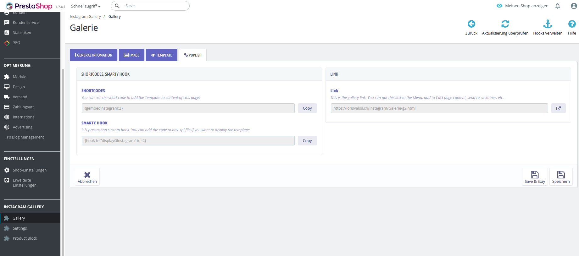Copy the shortcode
Viewport: 579px width, 256px height.
pos(307,108)
